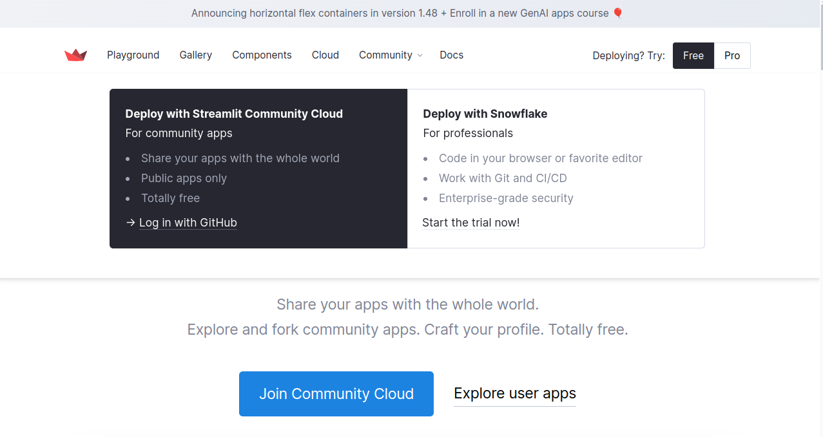The image size is (823, 437).
Task: Click the Streamlit crown logo
Action: [x=75, y=55]
